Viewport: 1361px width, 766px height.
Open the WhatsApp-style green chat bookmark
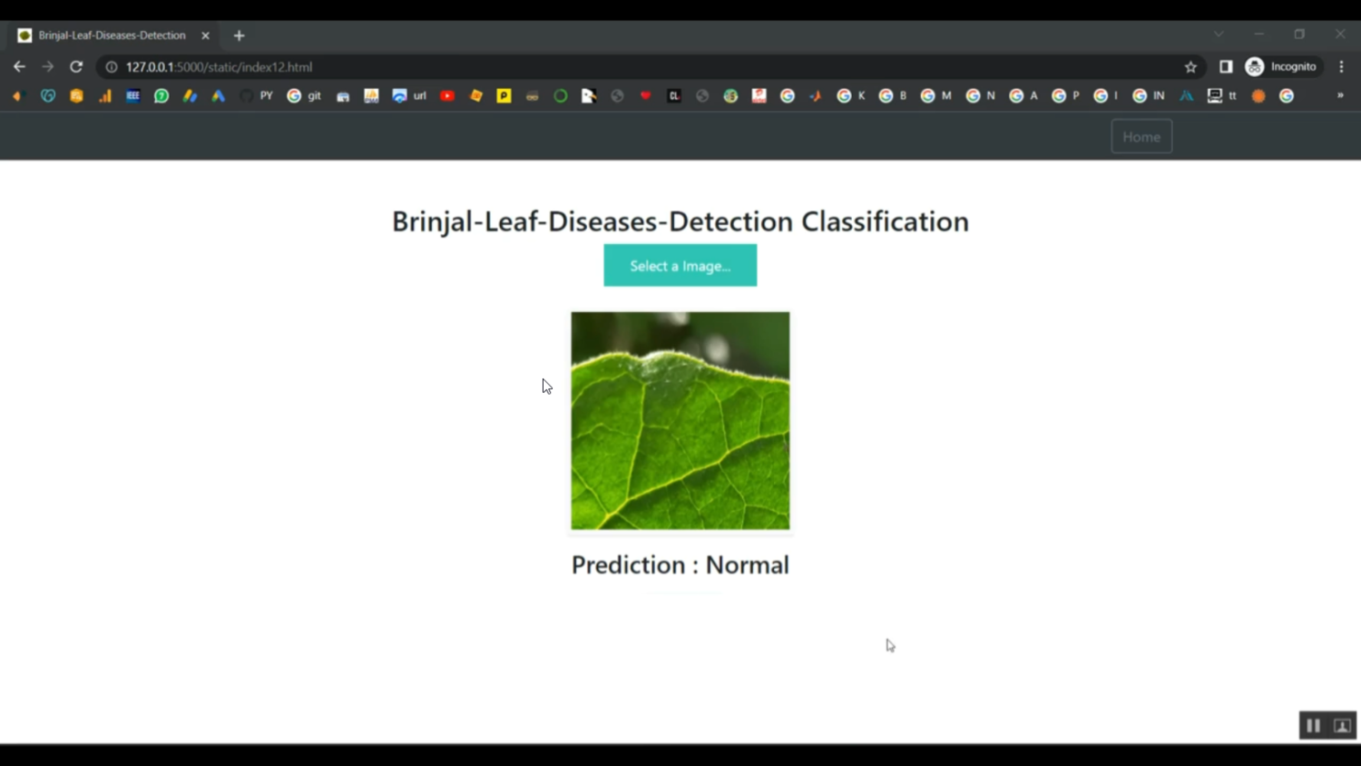(162, 96)
